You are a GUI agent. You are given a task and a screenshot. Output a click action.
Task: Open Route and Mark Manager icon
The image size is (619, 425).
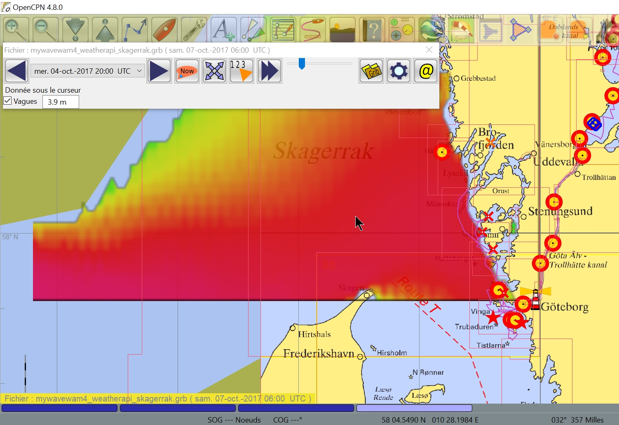[283, 29]
